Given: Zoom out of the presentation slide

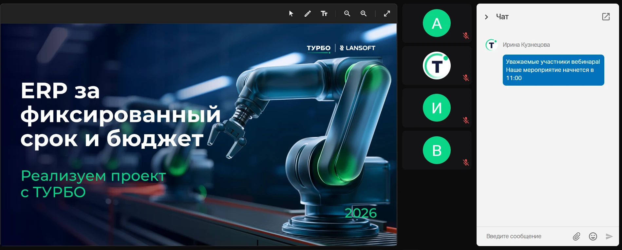Looking at the screenshot, I should (347, 13).
